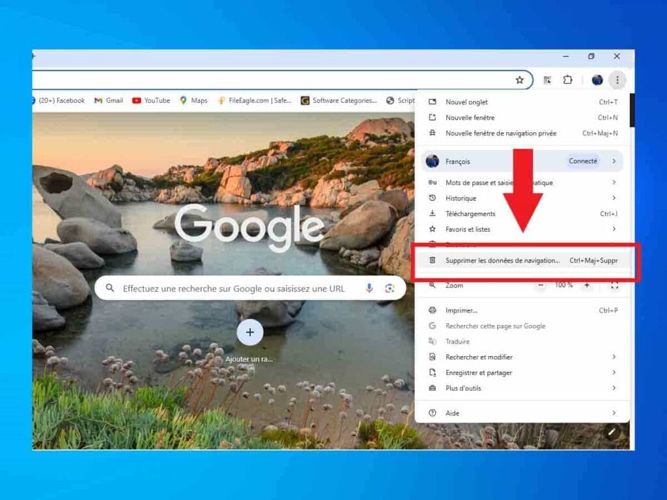This screenshot has height=500, width=667.
Task: Open the Gmail bookmark
Action: click(x=109, y=100)
